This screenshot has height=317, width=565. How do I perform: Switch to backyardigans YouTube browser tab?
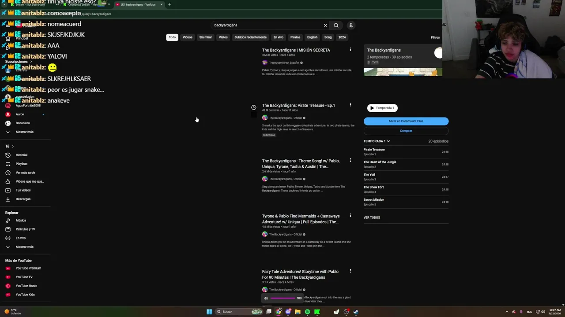click(x=138, y=4)
